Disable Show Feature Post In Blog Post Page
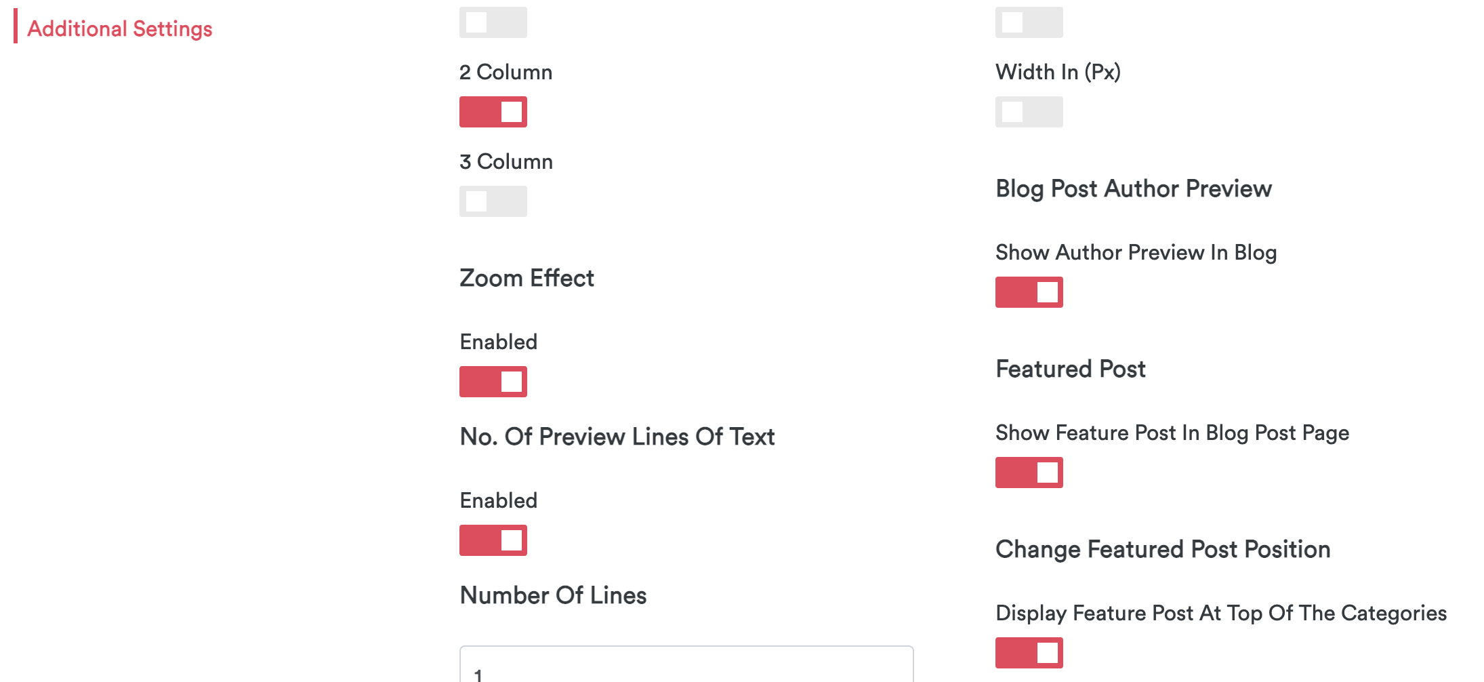1484x682 pixels. 1029,473
